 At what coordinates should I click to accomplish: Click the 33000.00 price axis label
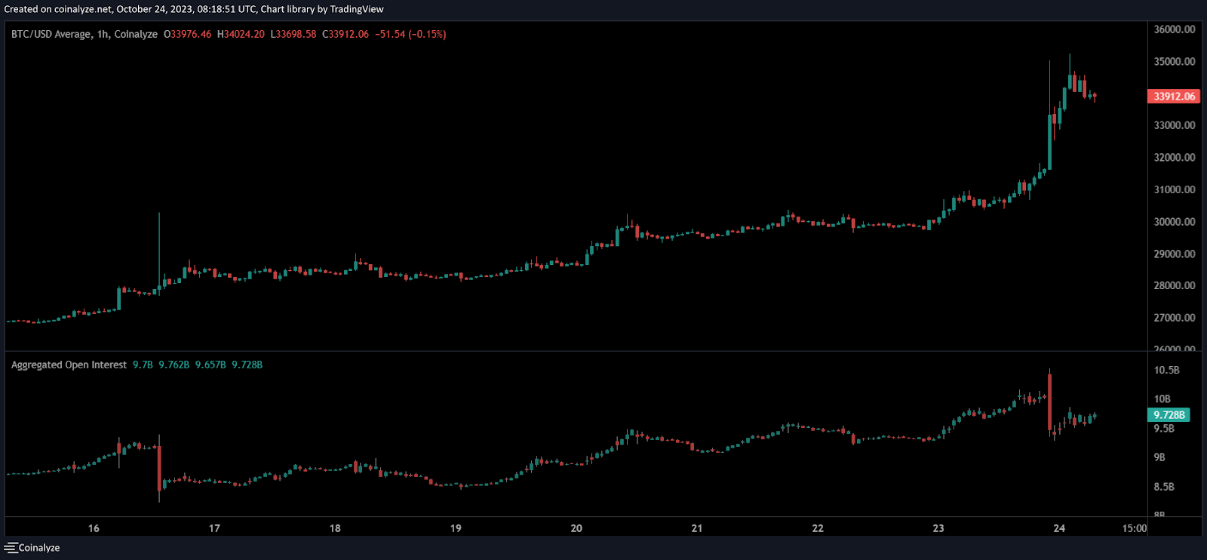[1175, 125]
